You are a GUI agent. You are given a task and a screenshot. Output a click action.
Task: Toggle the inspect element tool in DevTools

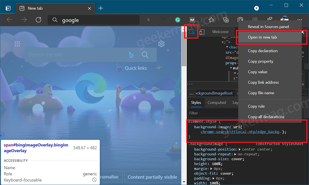(192, 32)
